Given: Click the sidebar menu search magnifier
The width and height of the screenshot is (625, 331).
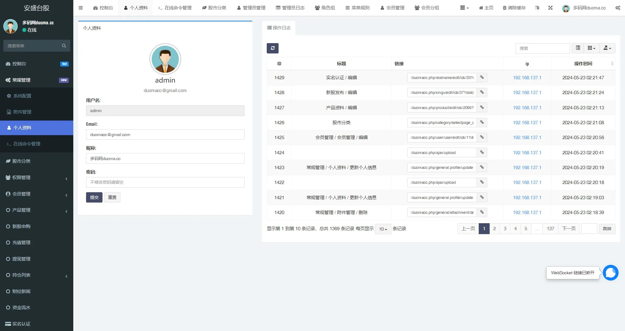Looking at the screenshot, I should 64,46.
